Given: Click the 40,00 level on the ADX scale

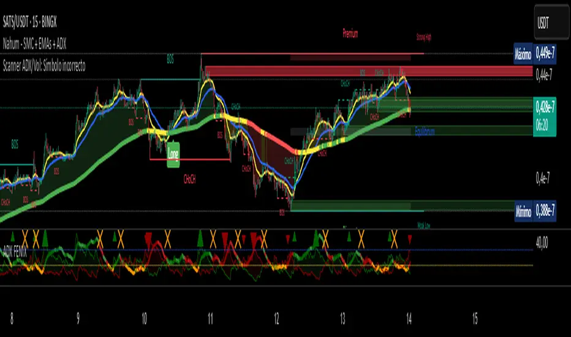Looking at the screenshot, I should coord(542,242).
